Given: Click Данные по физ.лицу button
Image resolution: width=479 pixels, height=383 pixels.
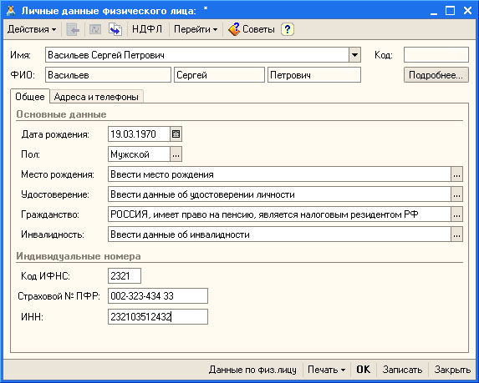Looking at the screenshot, I should coord(252,370).
